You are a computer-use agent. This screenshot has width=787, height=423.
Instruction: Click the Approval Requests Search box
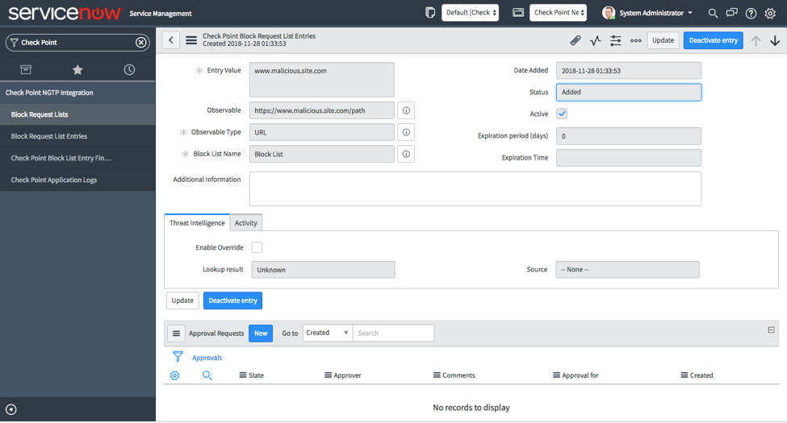coord(393,333)
